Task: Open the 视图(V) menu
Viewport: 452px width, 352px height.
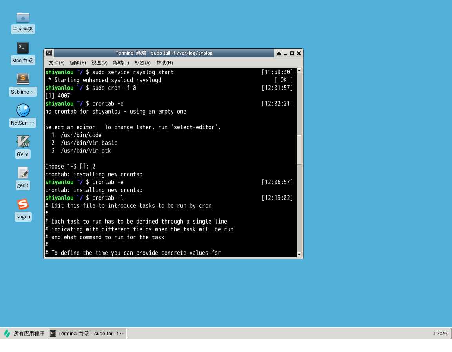Action: [99, 63]
